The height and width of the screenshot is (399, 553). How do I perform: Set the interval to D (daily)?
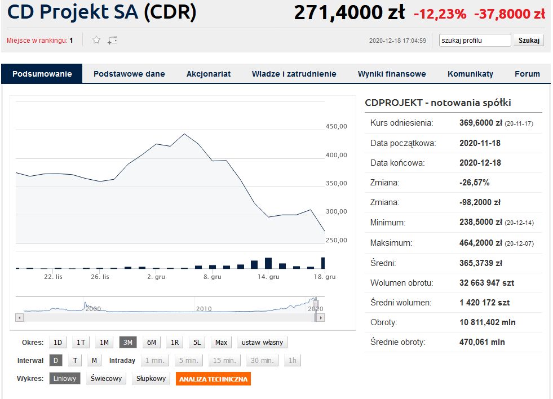[56, 361]
